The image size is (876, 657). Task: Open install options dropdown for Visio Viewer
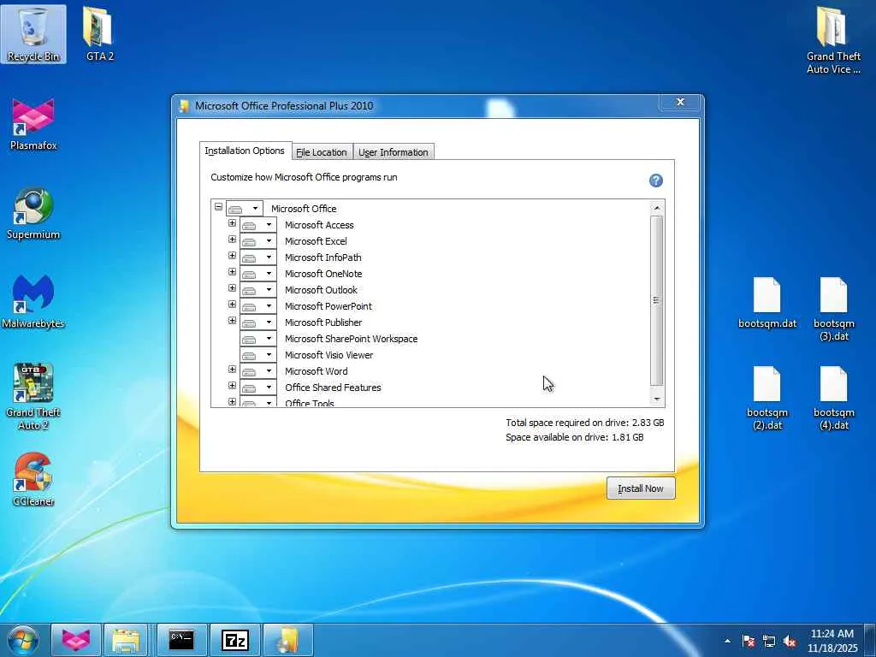point(258,355)
